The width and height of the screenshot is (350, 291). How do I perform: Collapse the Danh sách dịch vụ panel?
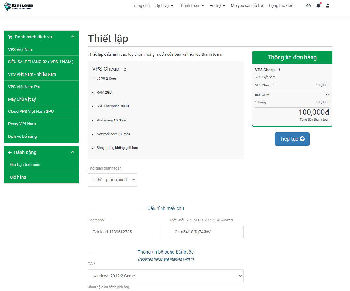(72, 37)
